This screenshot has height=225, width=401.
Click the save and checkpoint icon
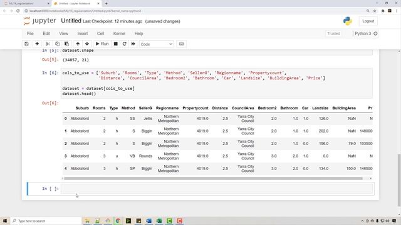(x=26, y=44)
